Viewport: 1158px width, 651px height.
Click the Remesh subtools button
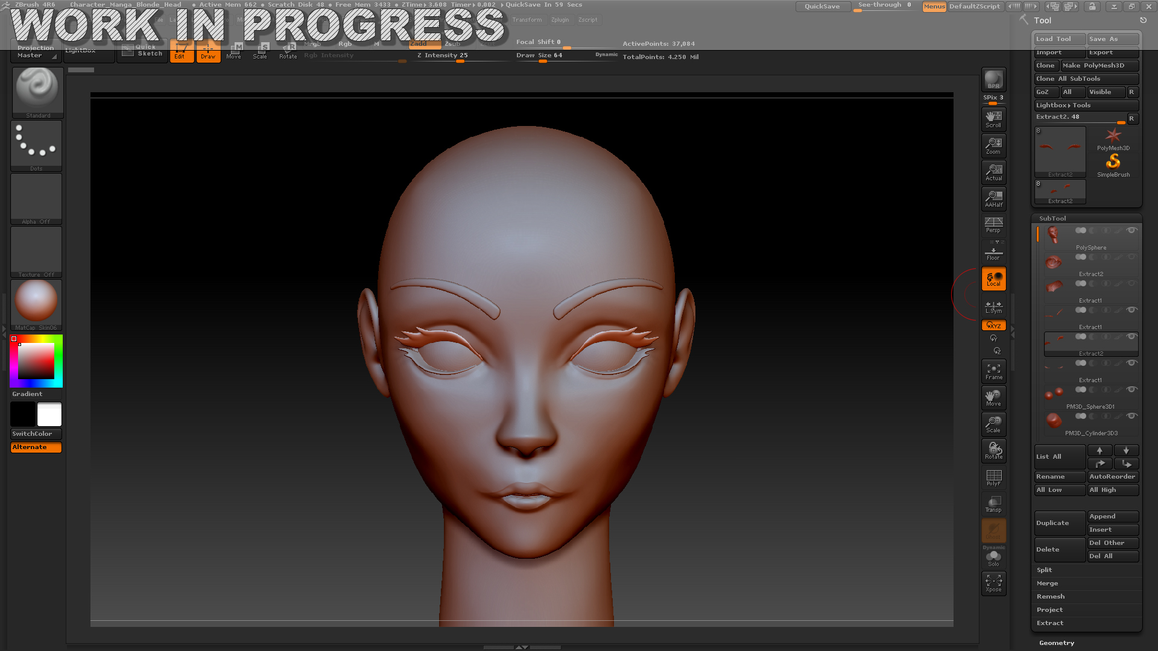pos(1051,596)
